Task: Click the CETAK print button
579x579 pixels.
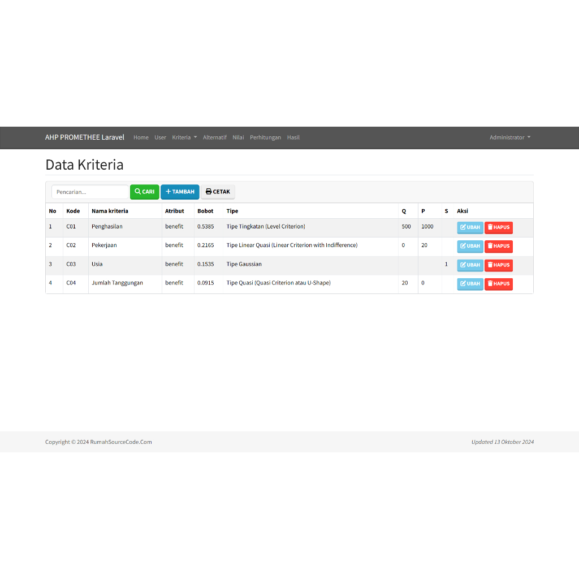Action: pyautogui.click(x=218, y=192)
